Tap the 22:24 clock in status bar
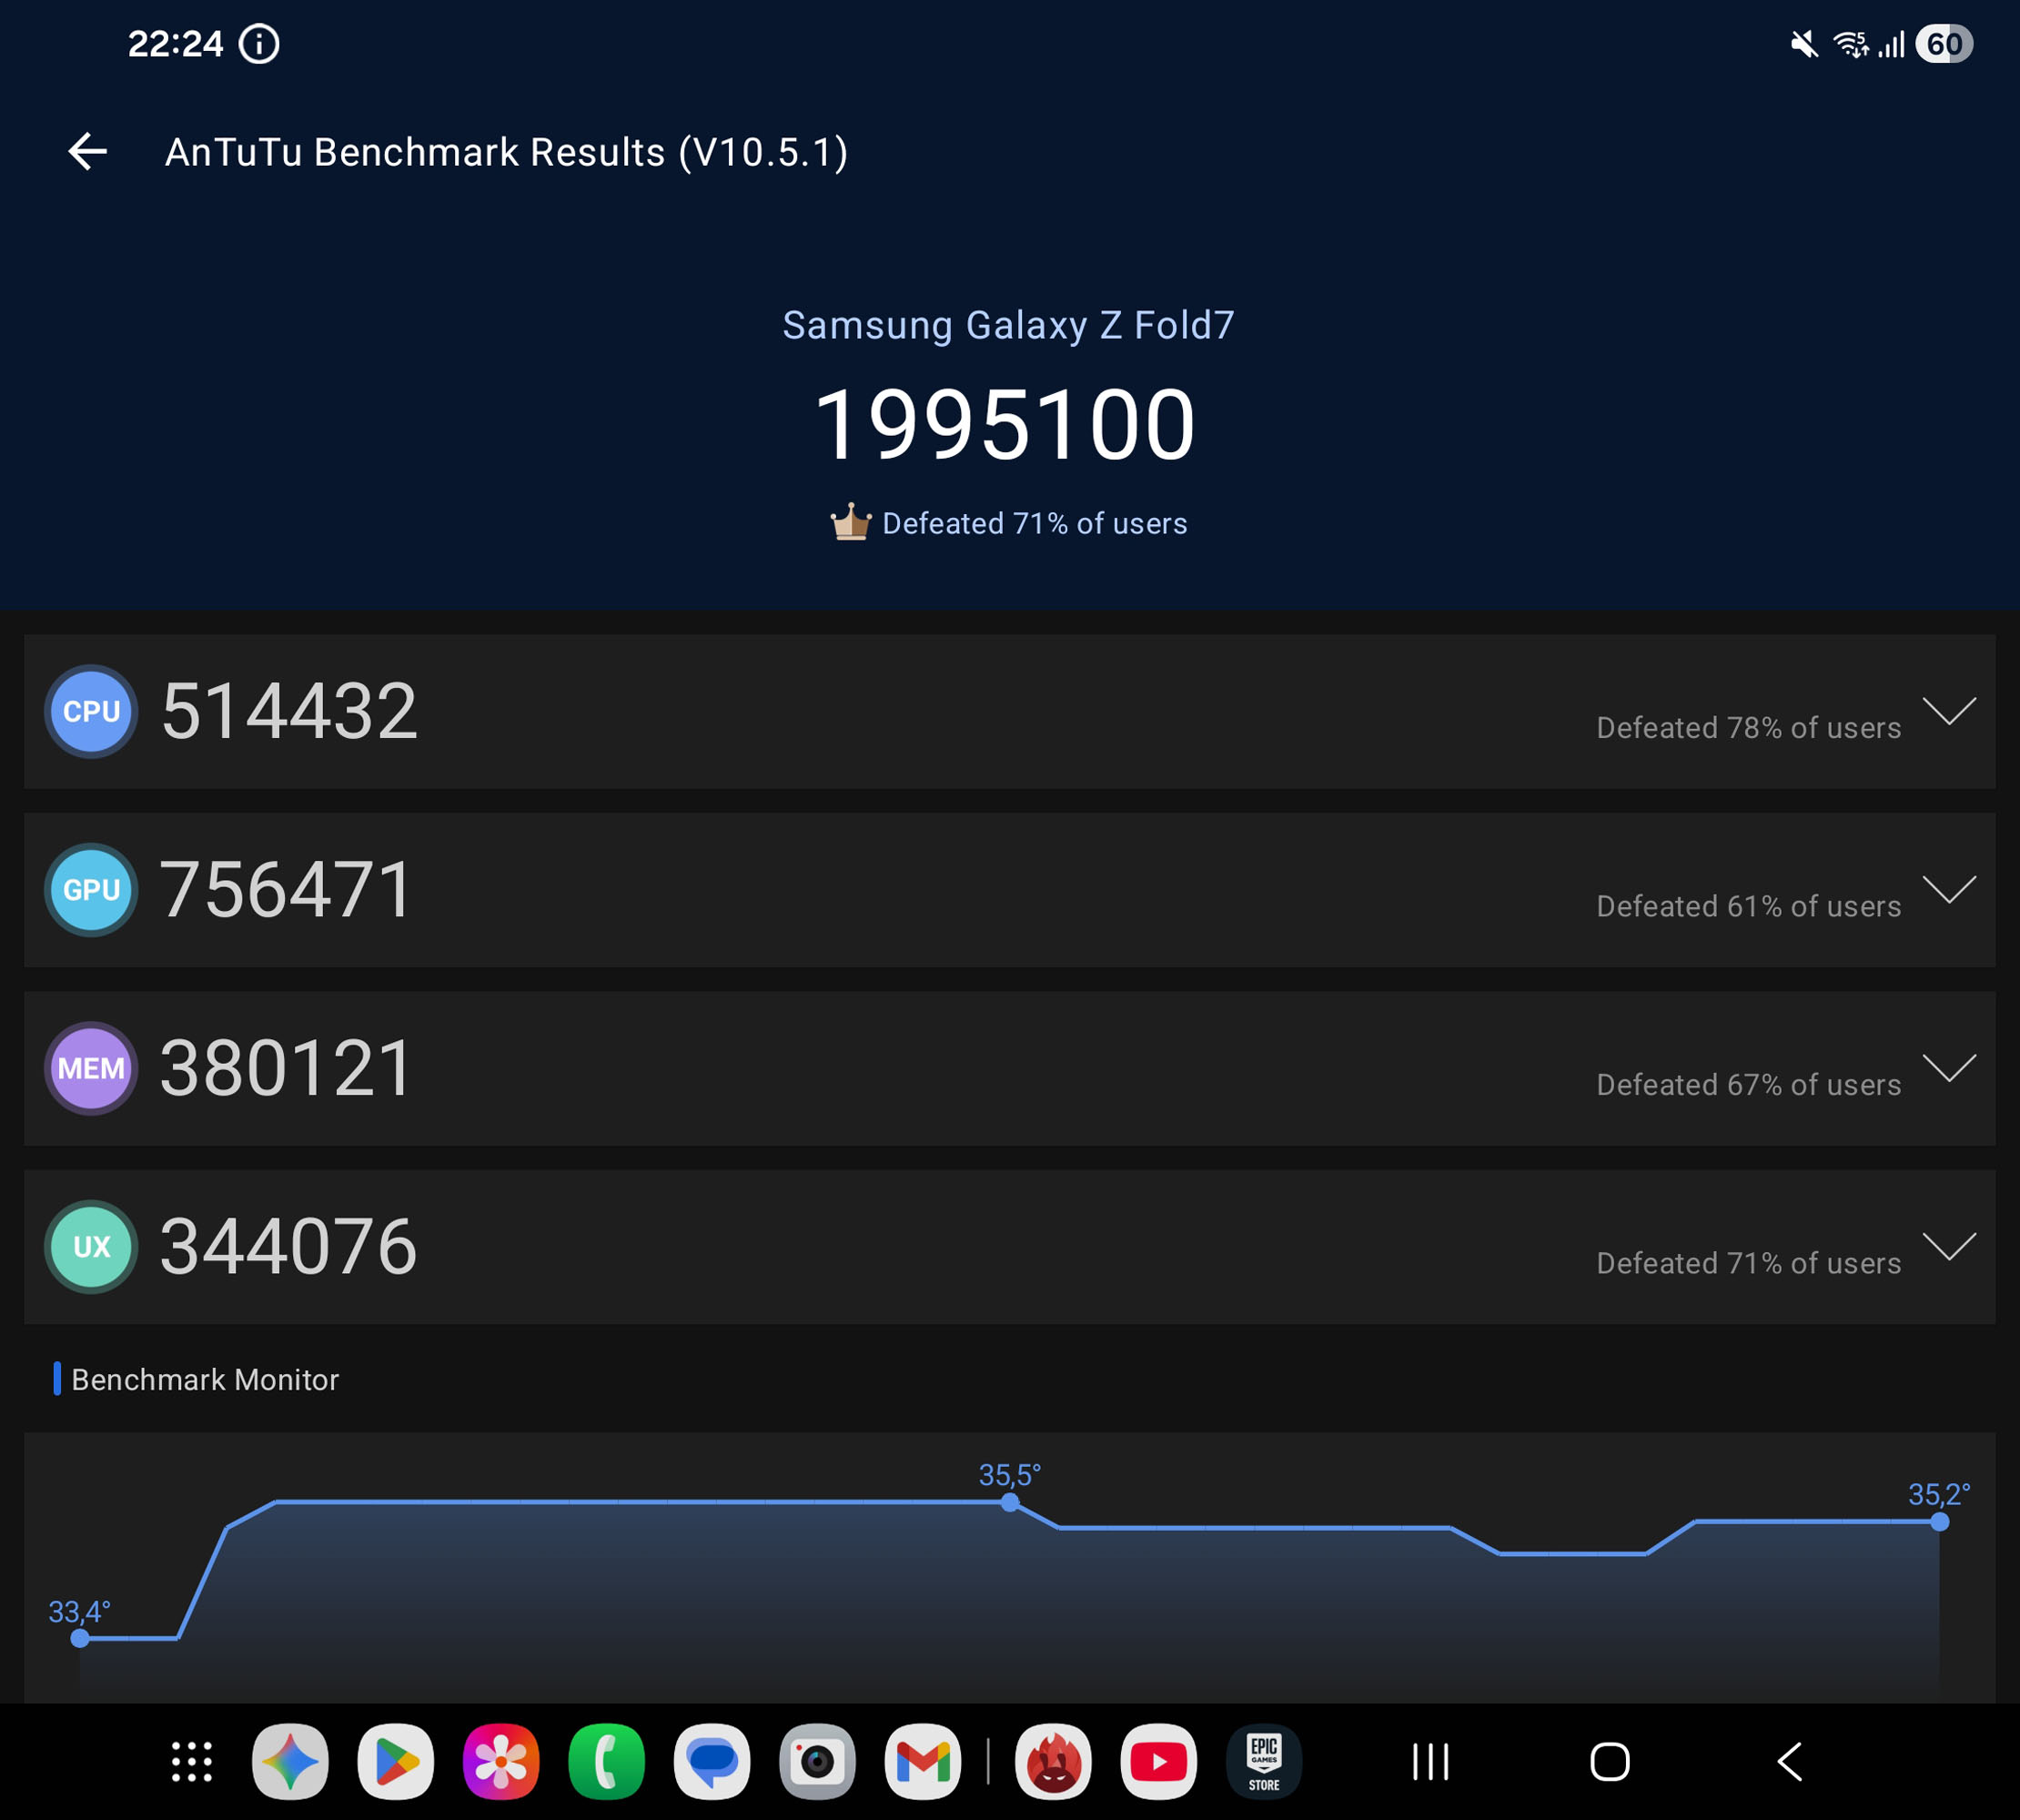The image size is (2020, 1820). (175, 44)
